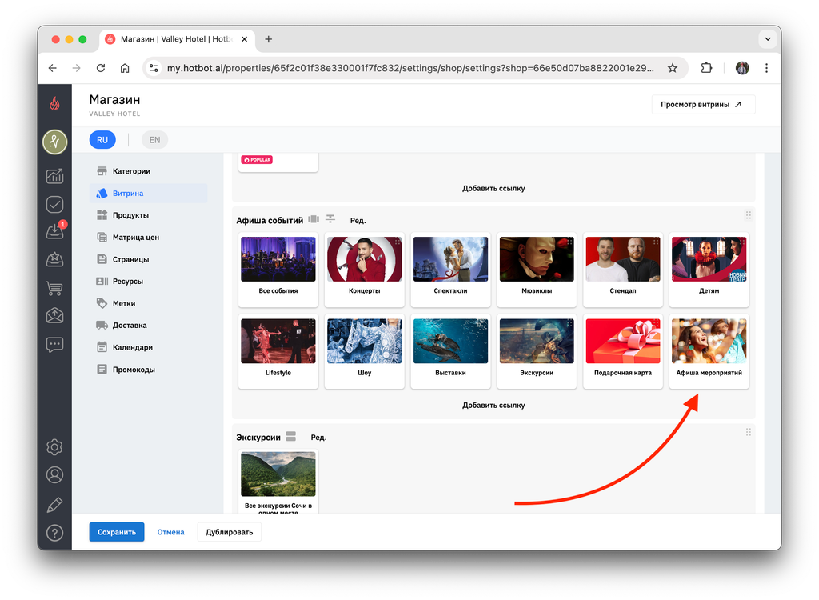Select the Стендап card

[x=622, y=270]
